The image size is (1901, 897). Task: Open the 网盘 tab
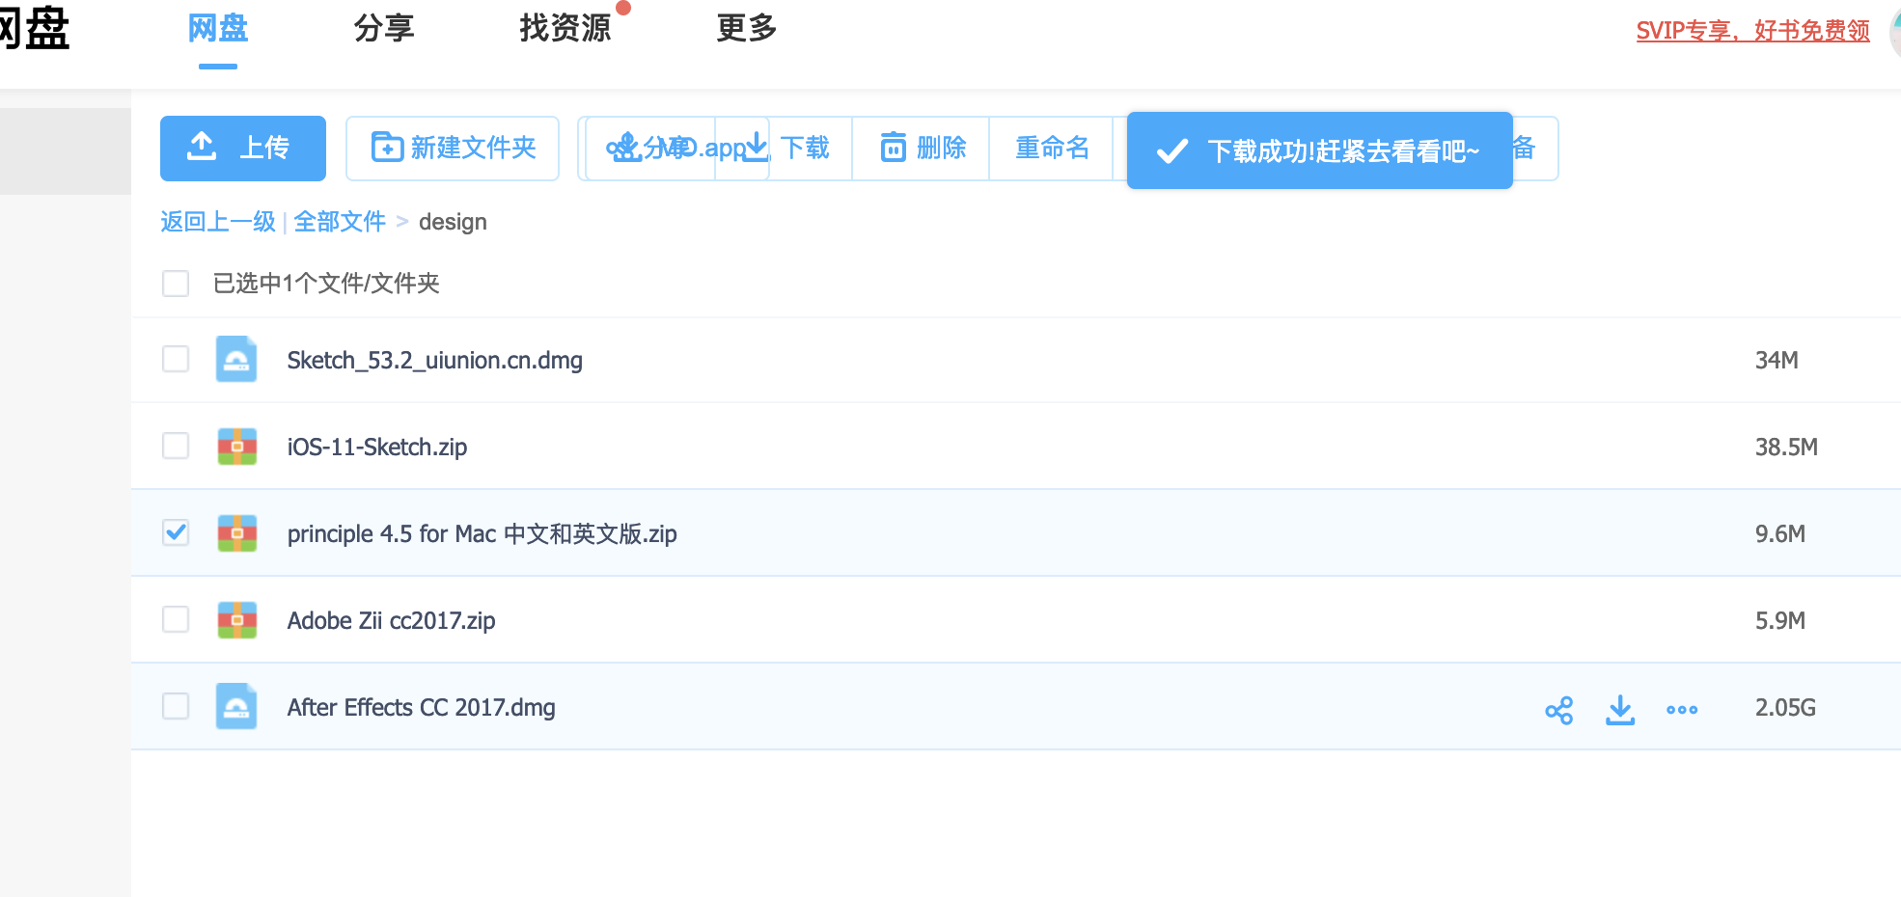tap(218, 29)
